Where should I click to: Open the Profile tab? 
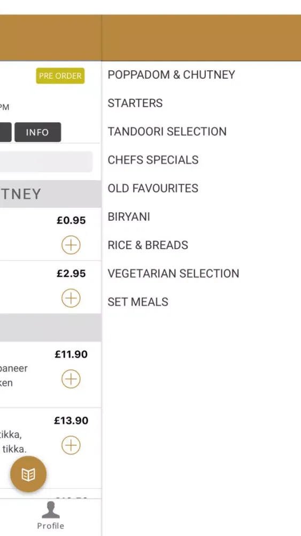(x=50, y=516)
